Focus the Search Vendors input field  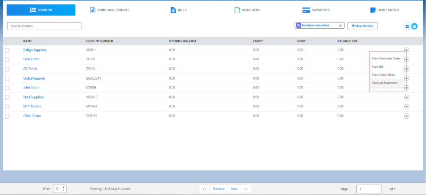45,26
